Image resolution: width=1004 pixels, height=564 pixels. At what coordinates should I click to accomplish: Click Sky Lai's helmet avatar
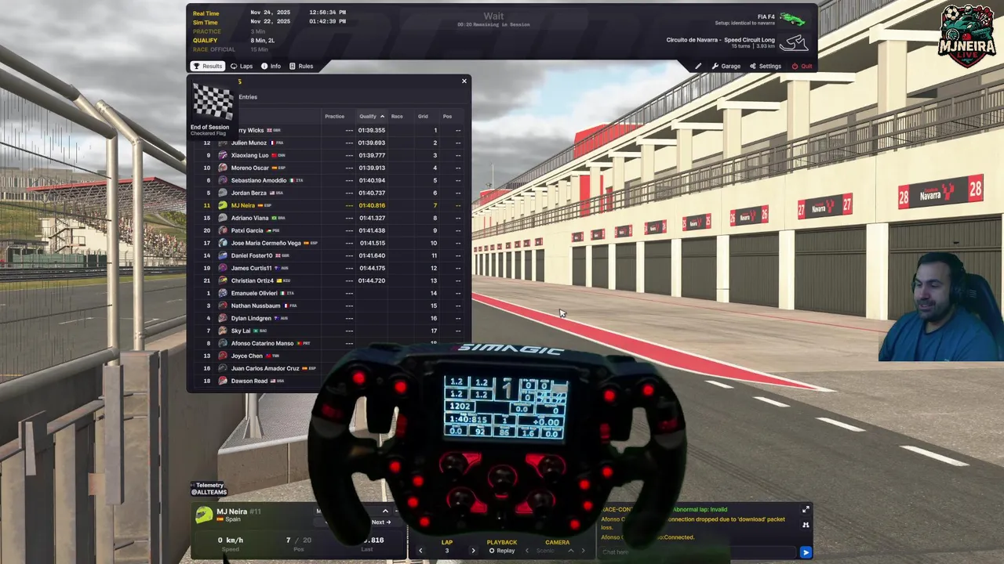223,331
